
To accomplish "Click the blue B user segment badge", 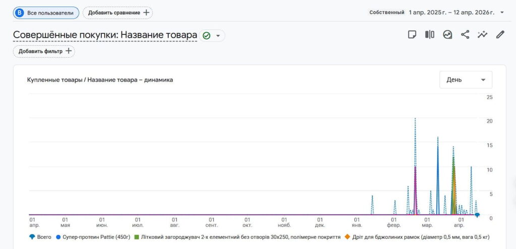I will point(20,13).
